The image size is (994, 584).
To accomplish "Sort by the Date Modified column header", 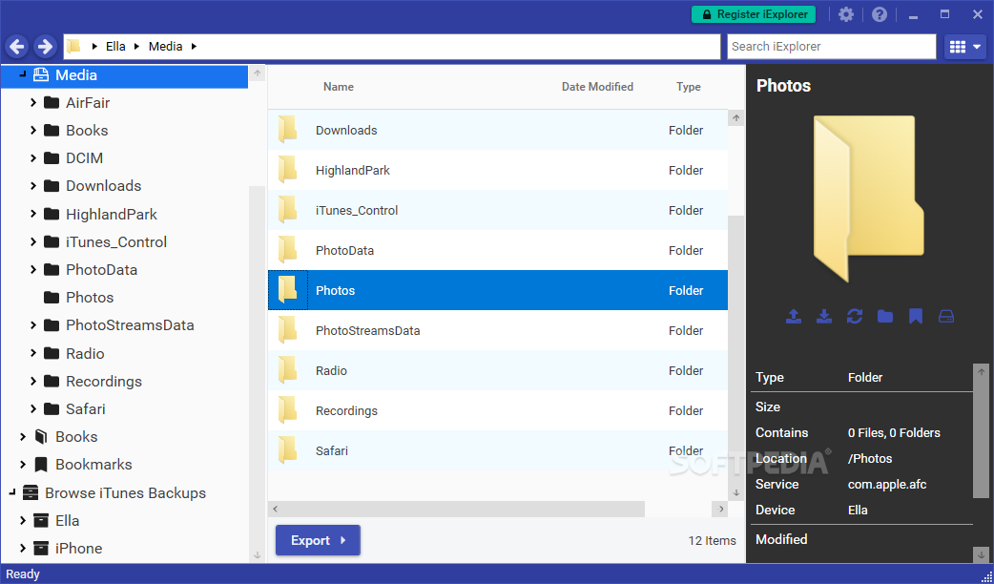I will click(x=597, y=87).
